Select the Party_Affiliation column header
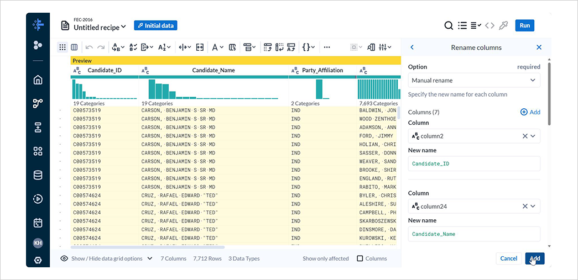 click(x=322, y=70)
